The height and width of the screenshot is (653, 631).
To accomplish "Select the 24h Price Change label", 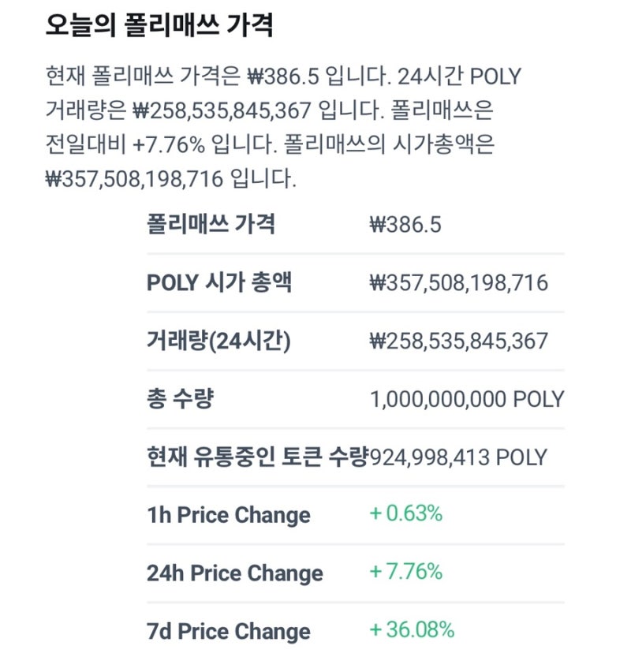I will point(235,573).
